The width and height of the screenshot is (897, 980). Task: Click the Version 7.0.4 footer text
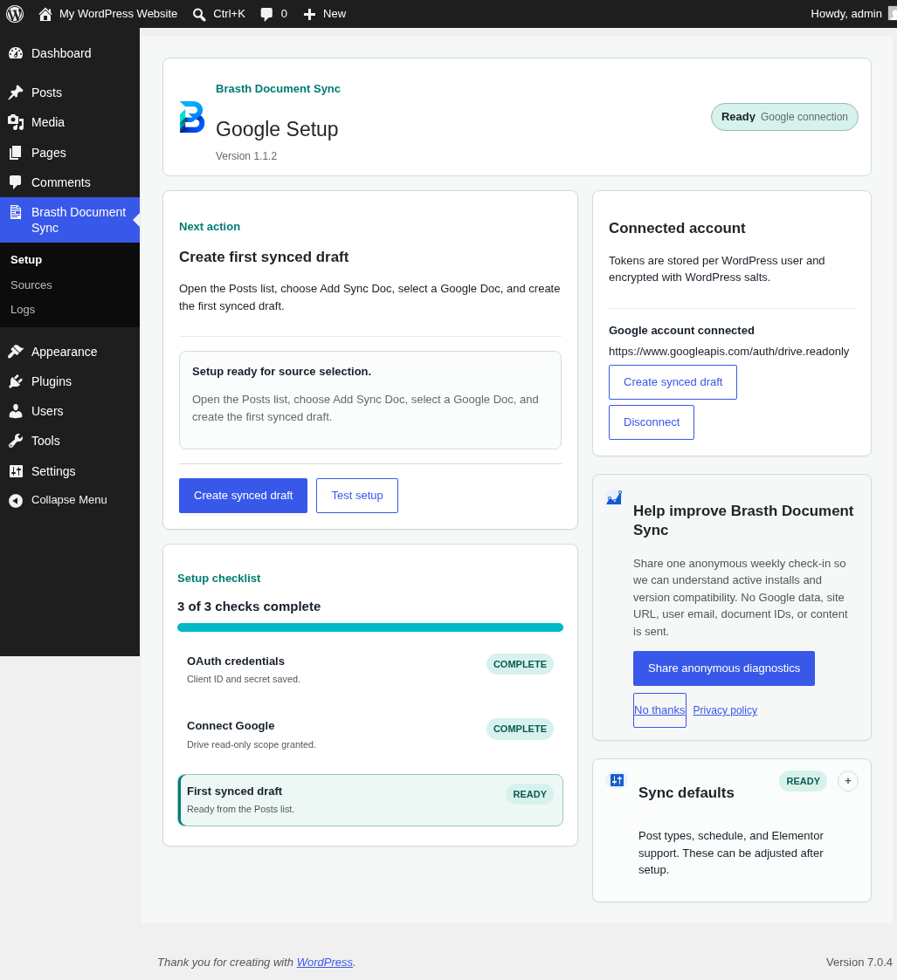859,962
